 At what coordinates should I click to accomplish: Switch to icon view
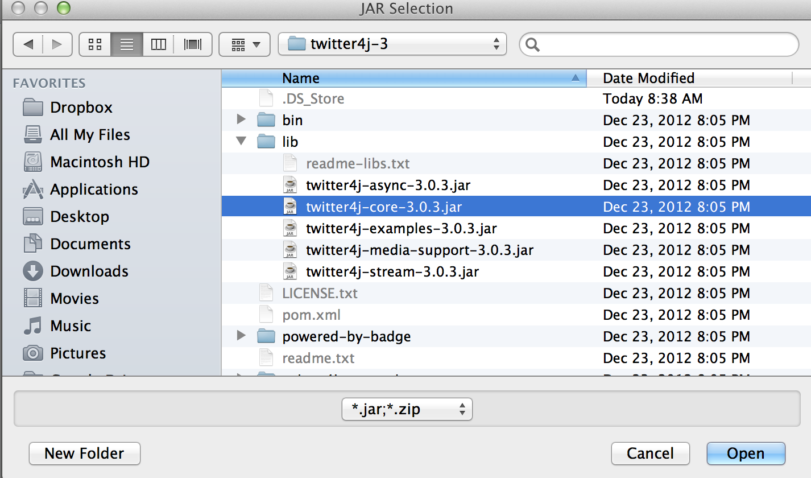click(x=96, y=44)
